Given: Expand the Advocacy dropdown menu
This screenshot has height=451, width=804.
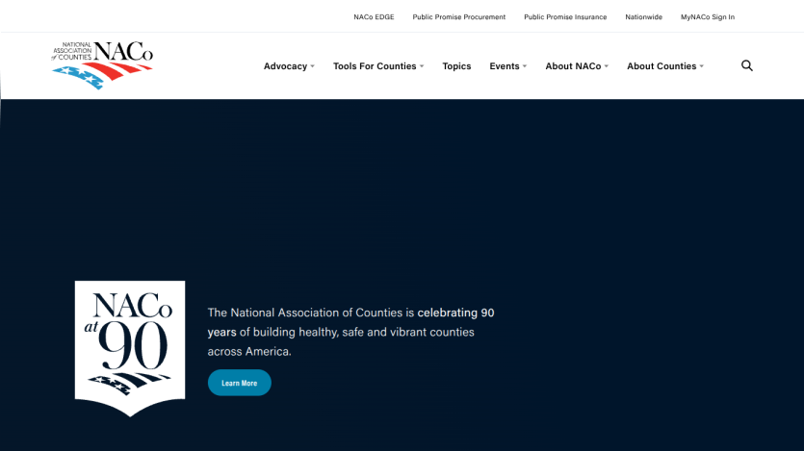Looking at the screenshot, I should (x=289, y=66).
